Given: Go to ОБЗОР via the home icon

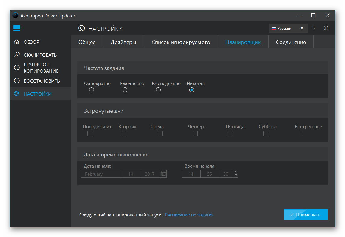Looking at the screenshot, I should pyautogui.click(x=17, y=42).
